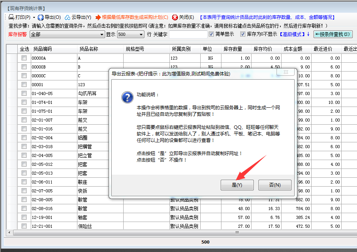
Task: Click the 按条件查找 search button
Action: pyautogui.click(x=333, y=34)
